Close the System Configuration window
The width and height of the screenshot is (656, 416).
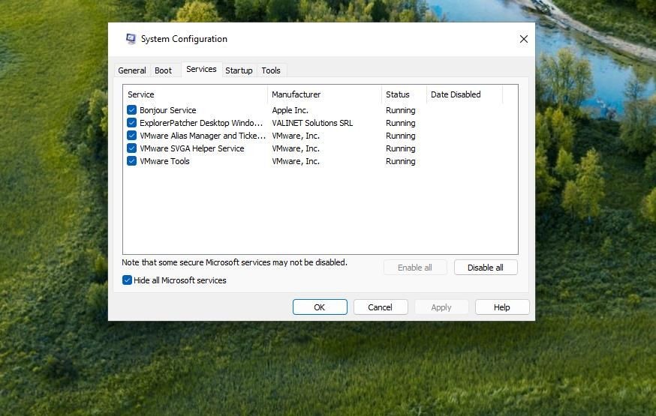click(523, 39)
